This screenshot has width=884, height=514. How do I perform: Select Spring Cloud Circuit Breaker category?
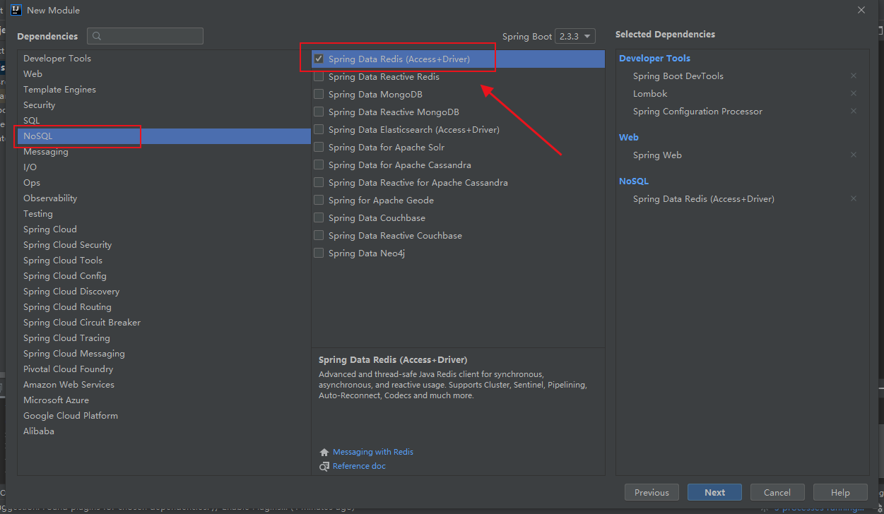coord(164,322)
